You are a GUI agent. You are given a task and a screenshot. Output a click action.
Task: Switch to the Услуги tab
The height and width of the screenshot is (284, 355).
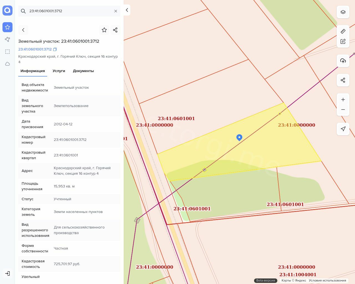point(59,71)
